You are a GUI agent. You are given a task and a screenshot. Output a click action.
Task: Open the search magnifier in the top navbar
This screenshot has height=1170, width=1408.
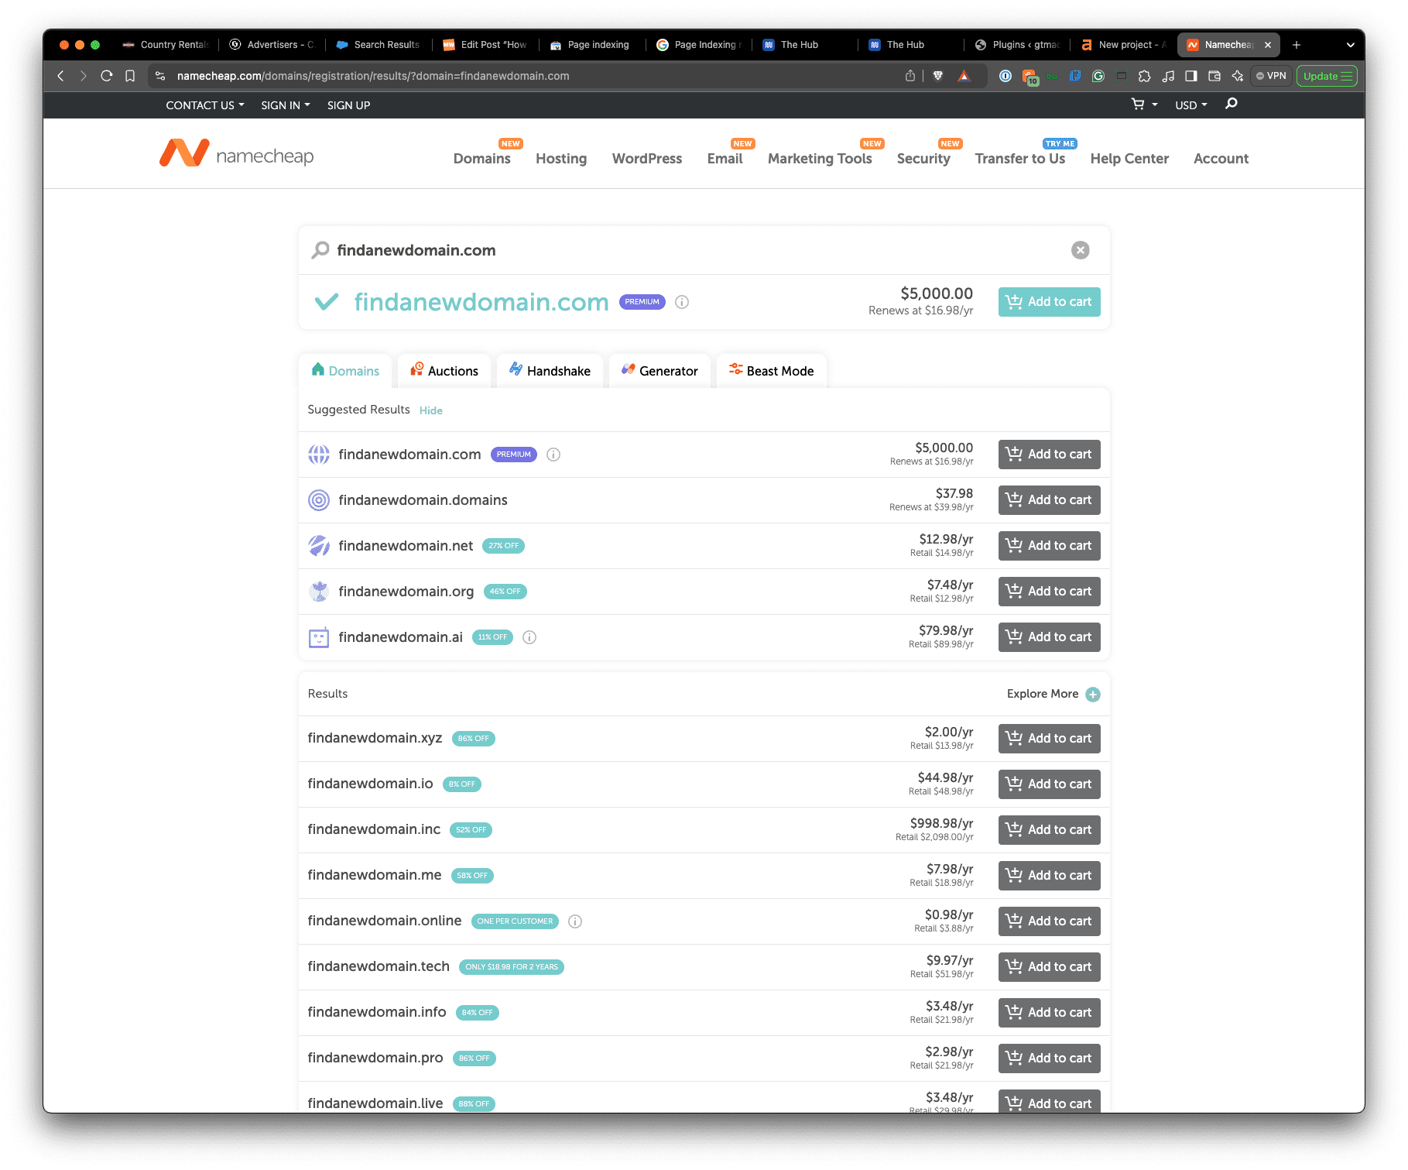pyautogui.click(x=1231, y=104)
